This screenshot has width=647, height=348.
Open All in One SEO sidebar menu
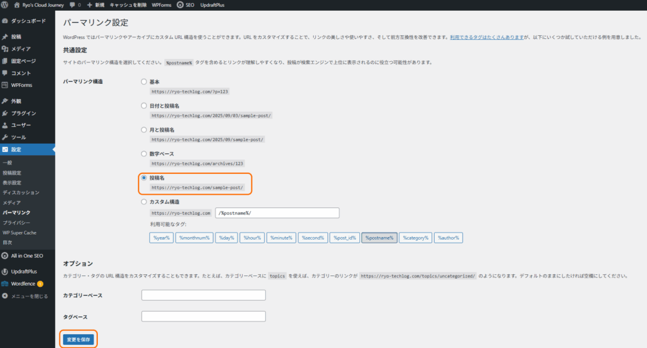tap(27, 256)
